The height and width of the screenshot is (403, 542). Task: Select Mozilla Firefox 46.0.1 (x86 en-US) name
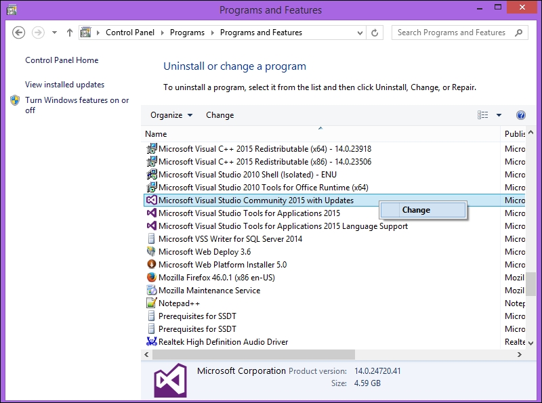tap(217, 278)
